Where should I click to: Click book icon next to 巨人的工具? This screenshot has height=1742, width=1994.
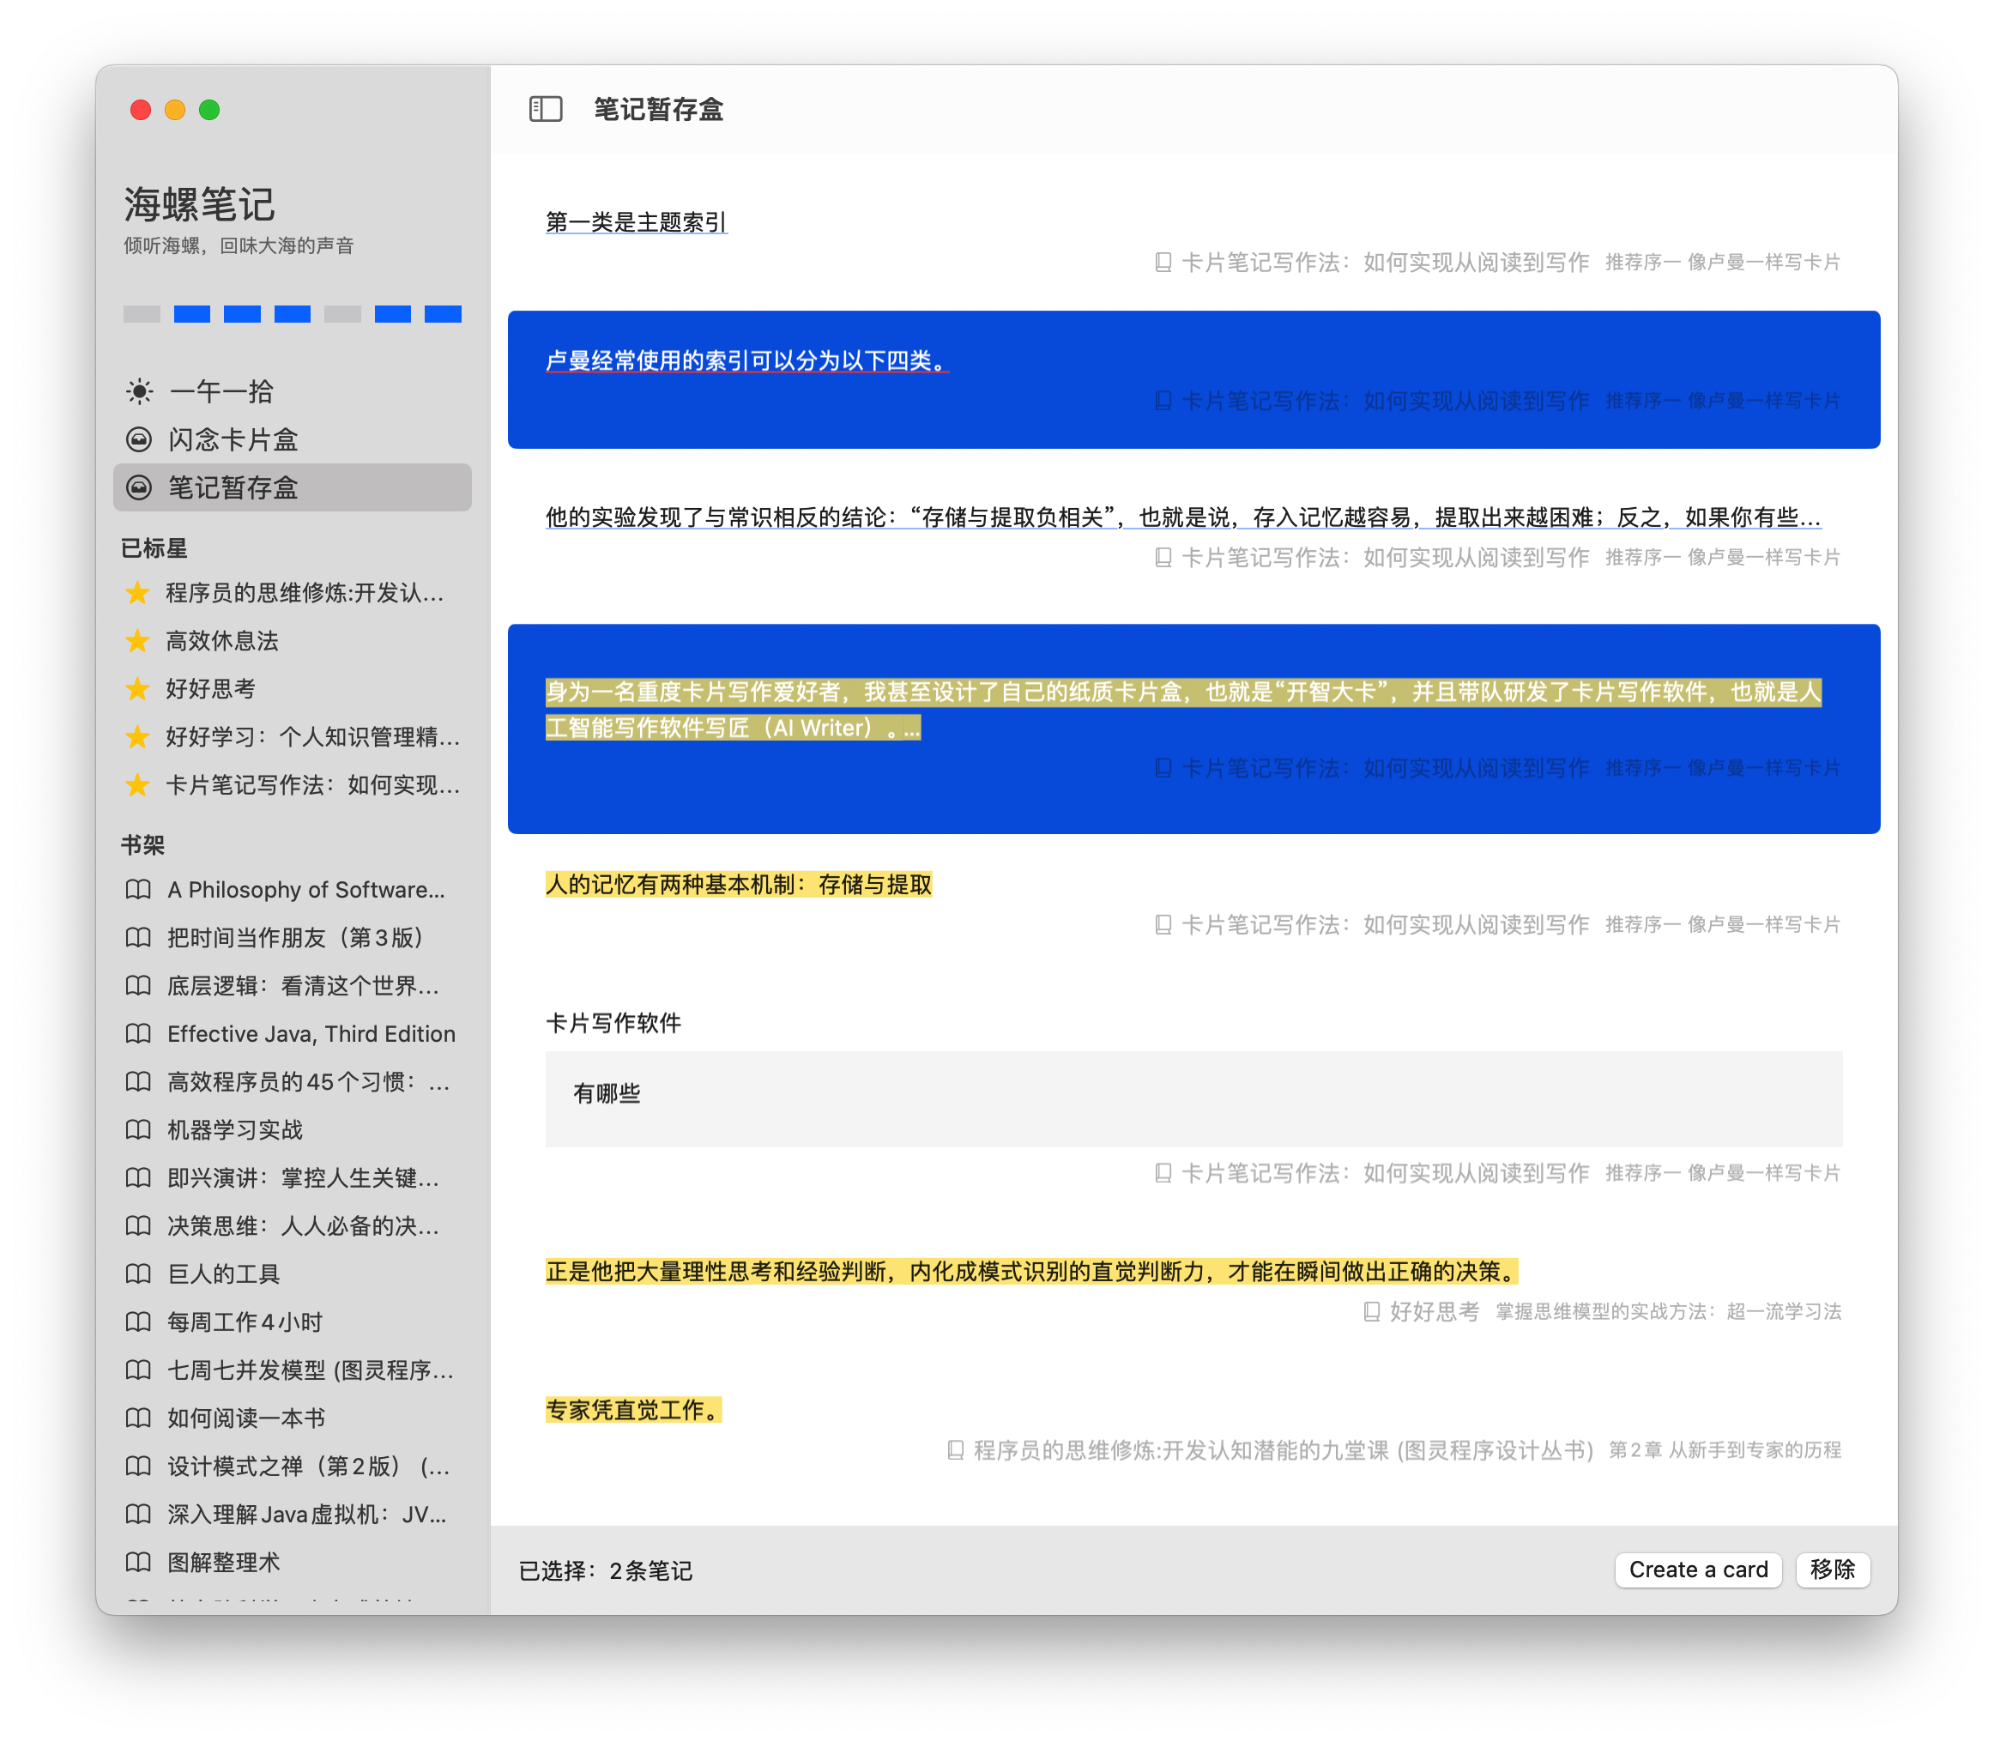pyautogui.click(x=139, y=1273)
